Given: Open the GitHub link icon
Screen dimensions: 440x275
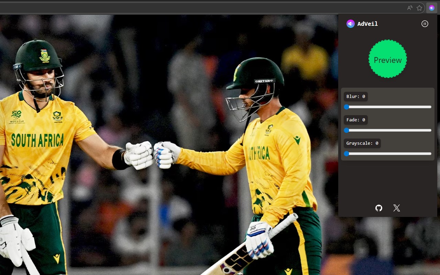Looking at the screenshot, I should coord(379,208).
